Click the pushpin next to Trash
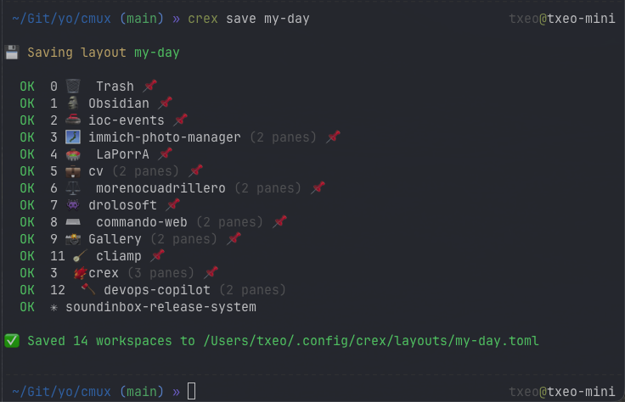This screenshot has width=625, height=402. 150,86
